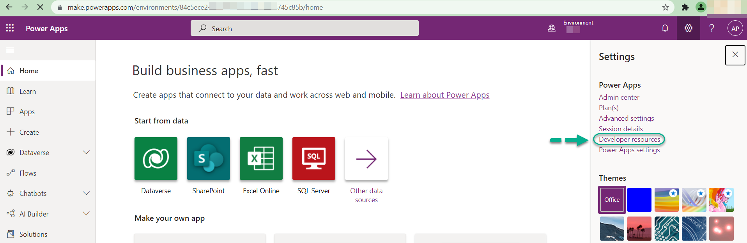The image size is (747, 243).
Task: Select the red bokeh lights theme
Action: coord(721,229)
